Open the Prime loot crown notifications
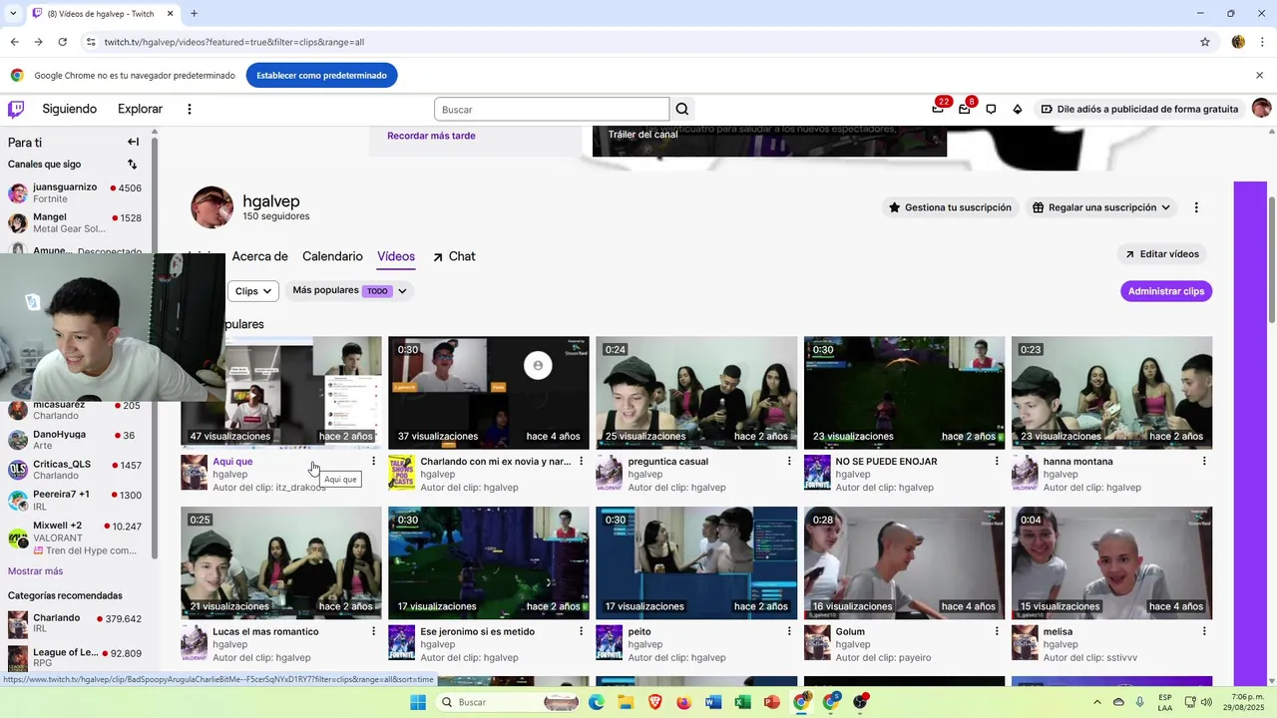Image resolution: width=1277 pixels, height=718 pixels. 938,109
